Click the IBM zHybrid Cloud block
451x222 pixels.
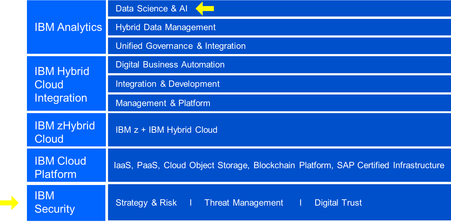[x=66, y=130]
